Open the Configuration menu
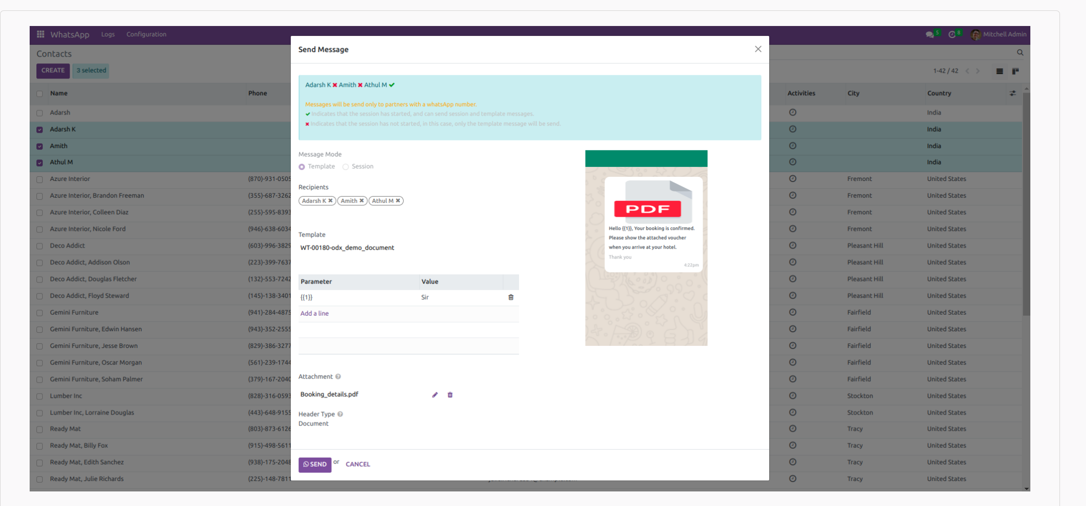Screen dimensions: 1086x506 click(x=146, y=34)
